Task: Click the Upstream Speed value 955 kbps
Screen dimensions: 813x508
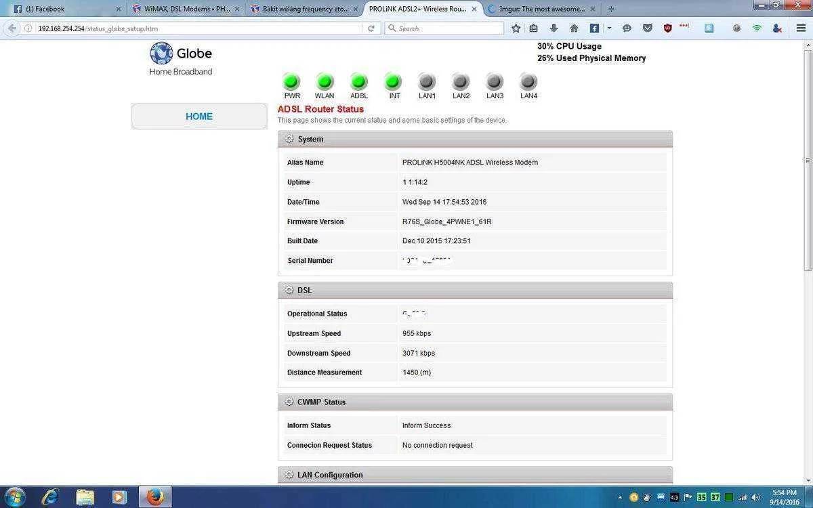Action: [x=417, y=333]
